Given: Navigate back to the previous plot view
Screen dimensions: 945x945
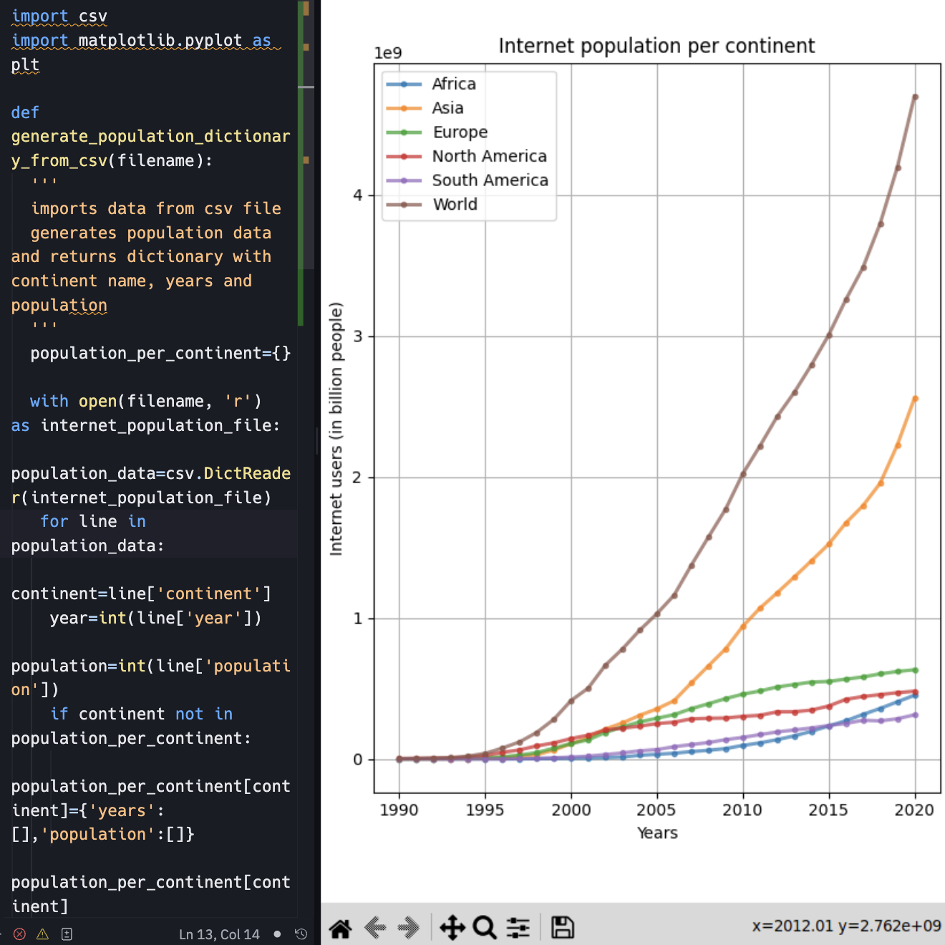Looking at the screenshot, I should click(375, 926).
